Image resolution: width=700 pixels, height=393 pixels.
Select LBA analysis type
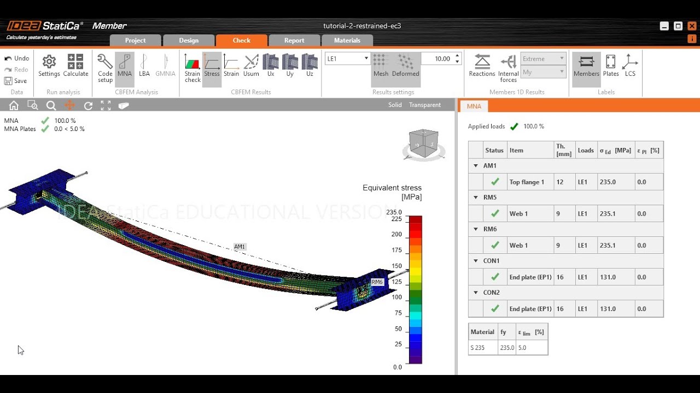pyautogui.click(x=144, y=65)
